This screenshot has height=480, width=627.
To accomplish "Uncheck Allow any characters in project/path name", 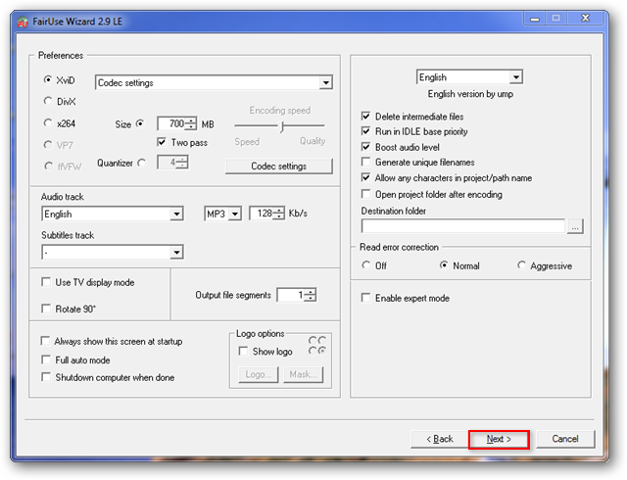I will pos(365,177).
